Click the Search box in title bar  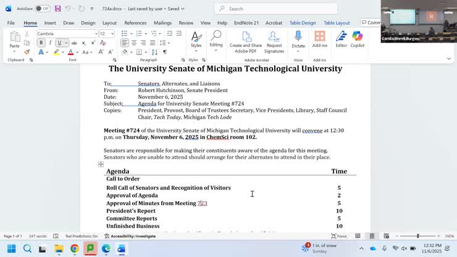point(276,9)
